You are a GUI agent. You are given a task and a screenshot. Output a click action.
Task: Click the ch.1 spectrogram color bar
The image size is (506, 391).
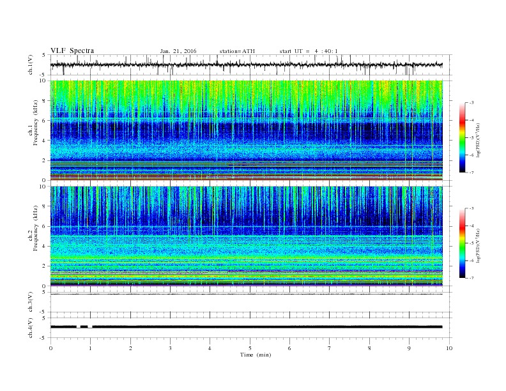pos(462,138)
